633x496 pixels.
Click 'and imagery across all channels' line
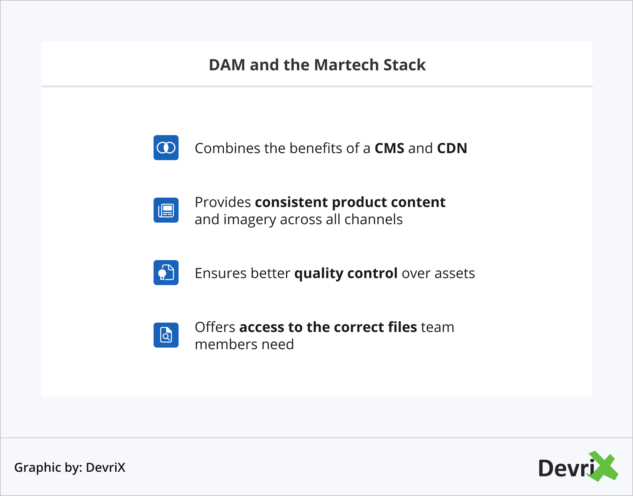(x=299, y=219)
